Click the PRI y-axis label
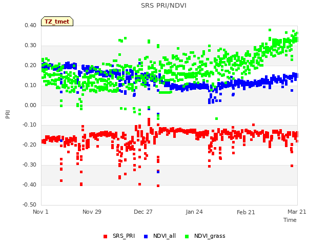328x246 pixels. coord(8,114)
